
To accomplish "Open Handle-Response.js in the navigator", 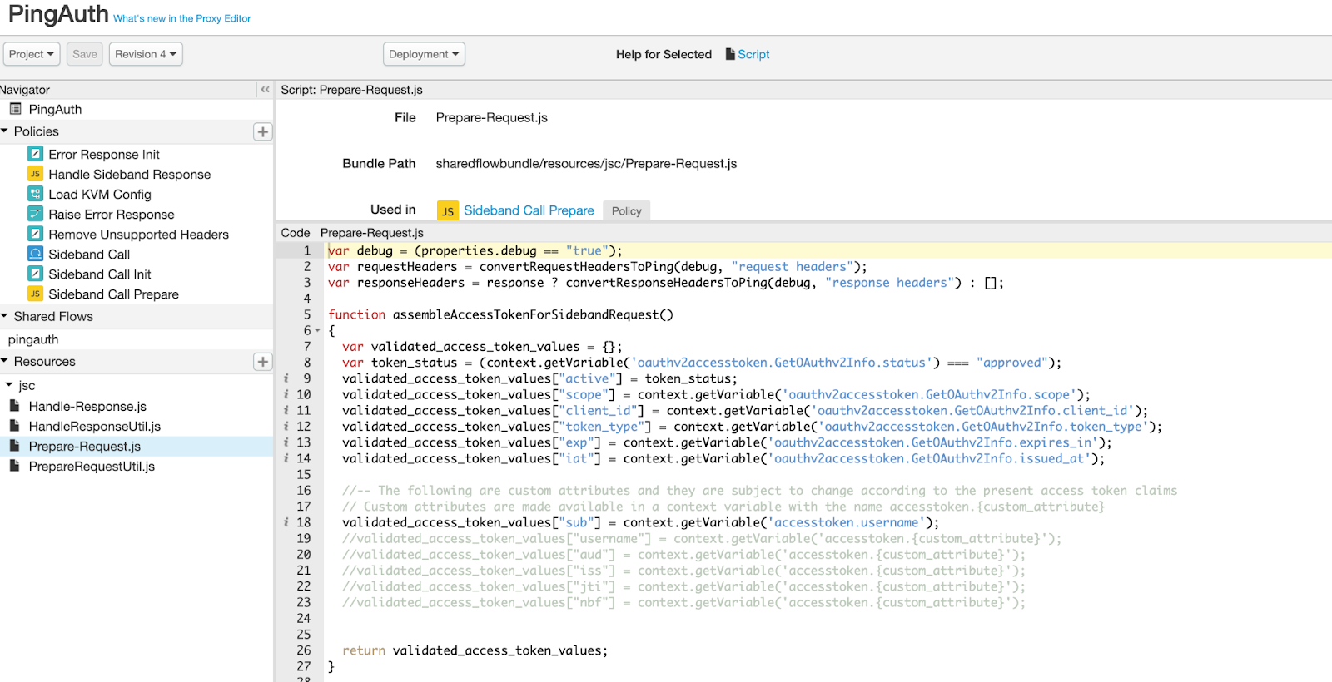I will [x=87, y=406].
